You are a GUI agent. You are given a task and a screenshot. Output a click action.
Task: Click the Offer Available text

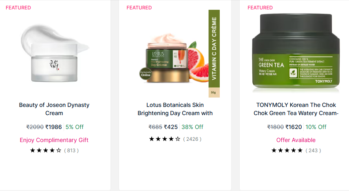tap(296, 140)
